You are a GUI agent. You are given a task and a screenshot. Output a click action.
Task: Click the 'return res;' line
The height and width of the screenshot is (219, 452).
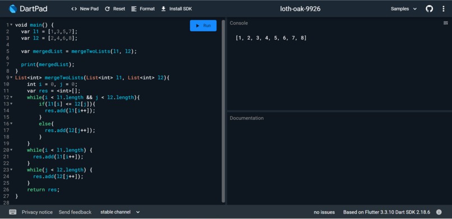(43, 190)
